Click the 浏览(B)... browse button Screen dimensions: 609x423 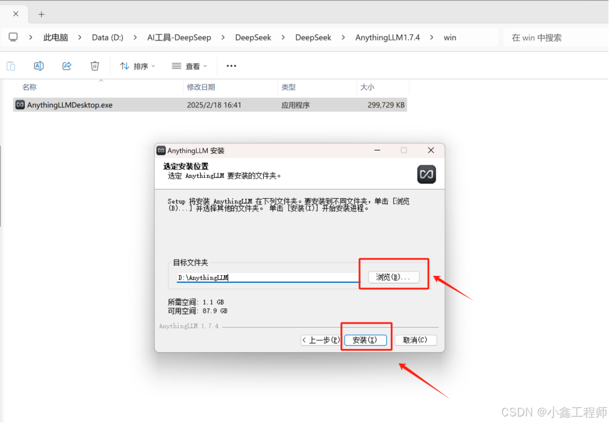click(x=394, y=277)
